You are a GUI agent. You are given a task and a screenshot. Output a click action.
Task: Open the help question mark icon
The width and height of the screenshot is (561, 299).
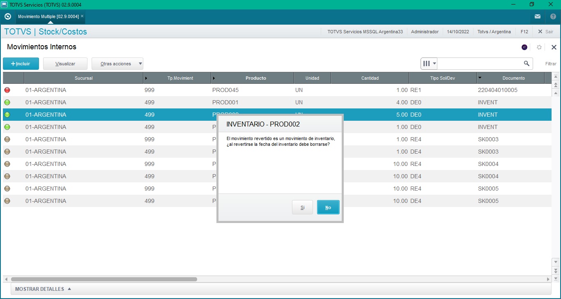[x=553, y=16]
